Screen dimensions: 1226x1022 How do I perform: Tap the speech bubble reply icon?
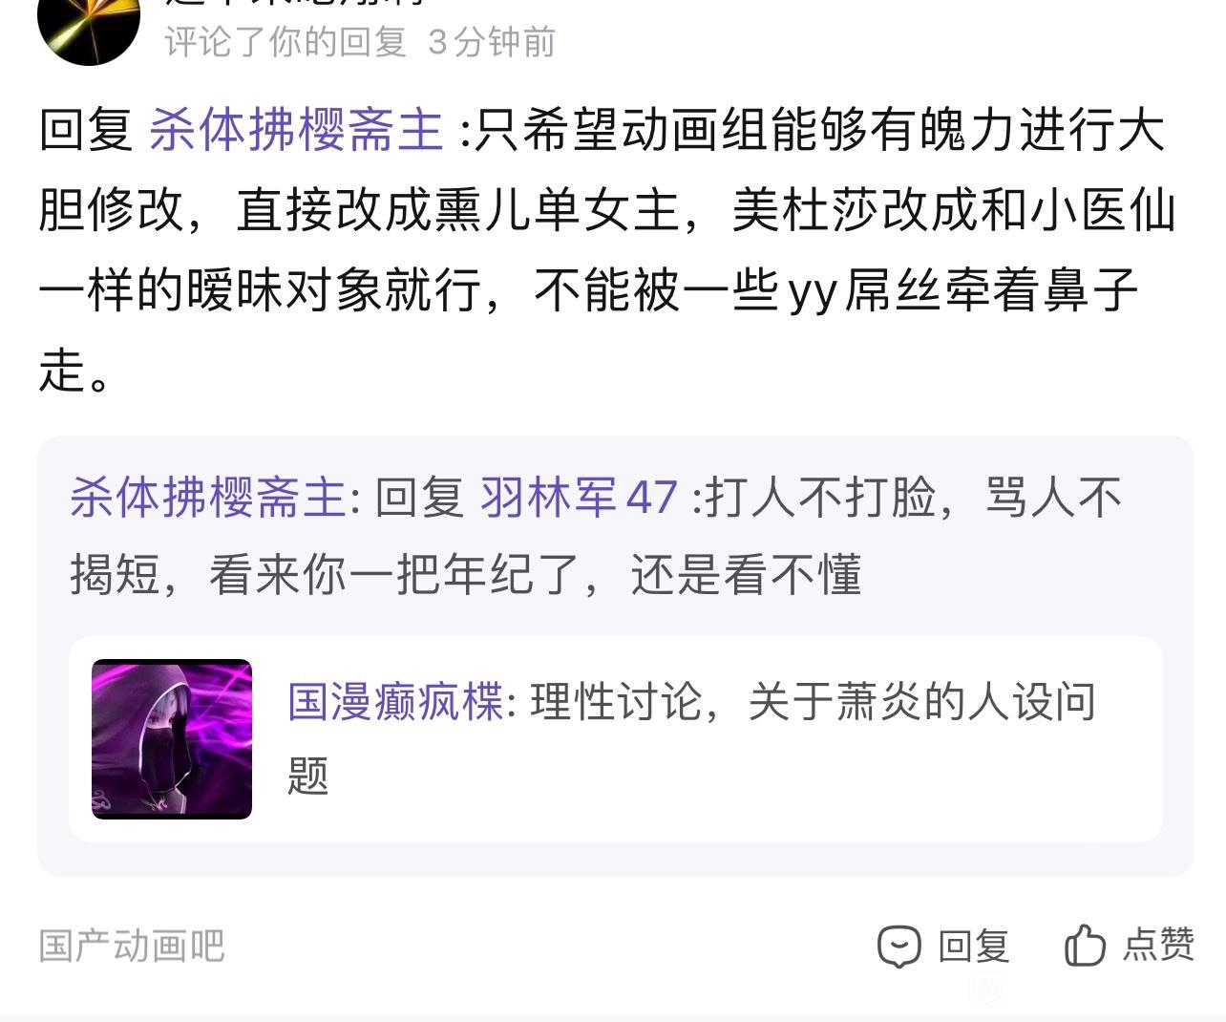(898, 947)
